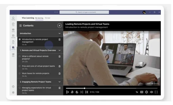
Task: Collapse Remote and Virtual Projects Overview section
Action: (x=59, y=50)
